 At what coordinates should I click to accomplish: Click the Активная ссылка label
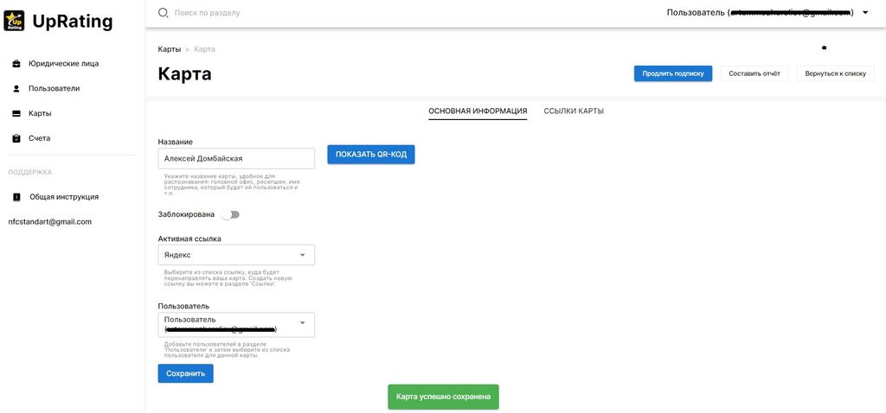(x=189, y=238)
